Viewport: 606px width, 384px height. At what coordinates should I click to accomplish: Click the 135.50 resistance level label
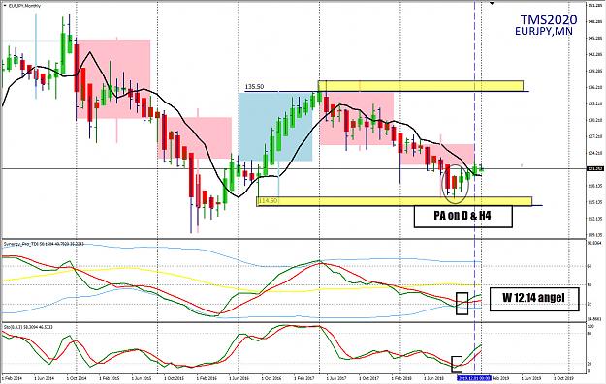[x=254, y=87]
